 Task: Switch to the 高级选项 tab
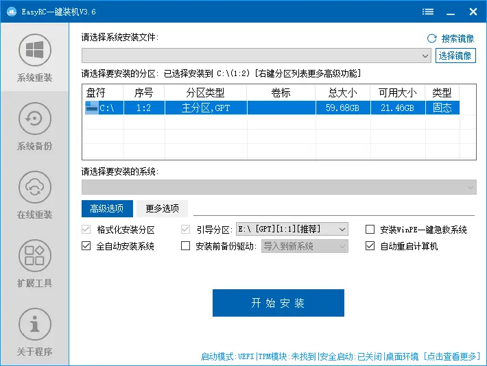tap(106, 208)
